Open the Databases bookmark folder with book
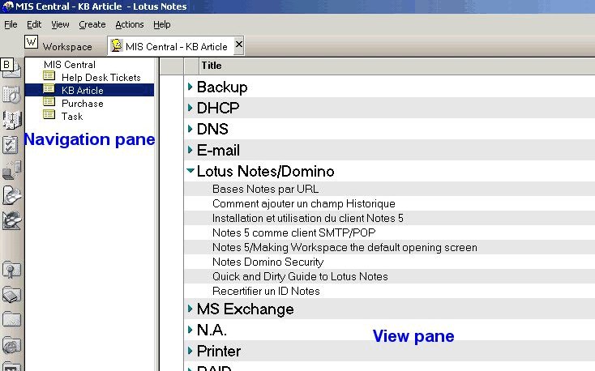Image resolution: width=595 pixels, height=371 pixels. pos(11,295)
